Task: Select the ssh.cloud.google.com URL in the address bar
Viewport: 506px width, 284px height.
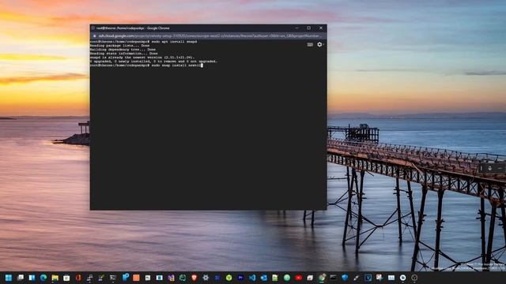Action: coord(209,36)
